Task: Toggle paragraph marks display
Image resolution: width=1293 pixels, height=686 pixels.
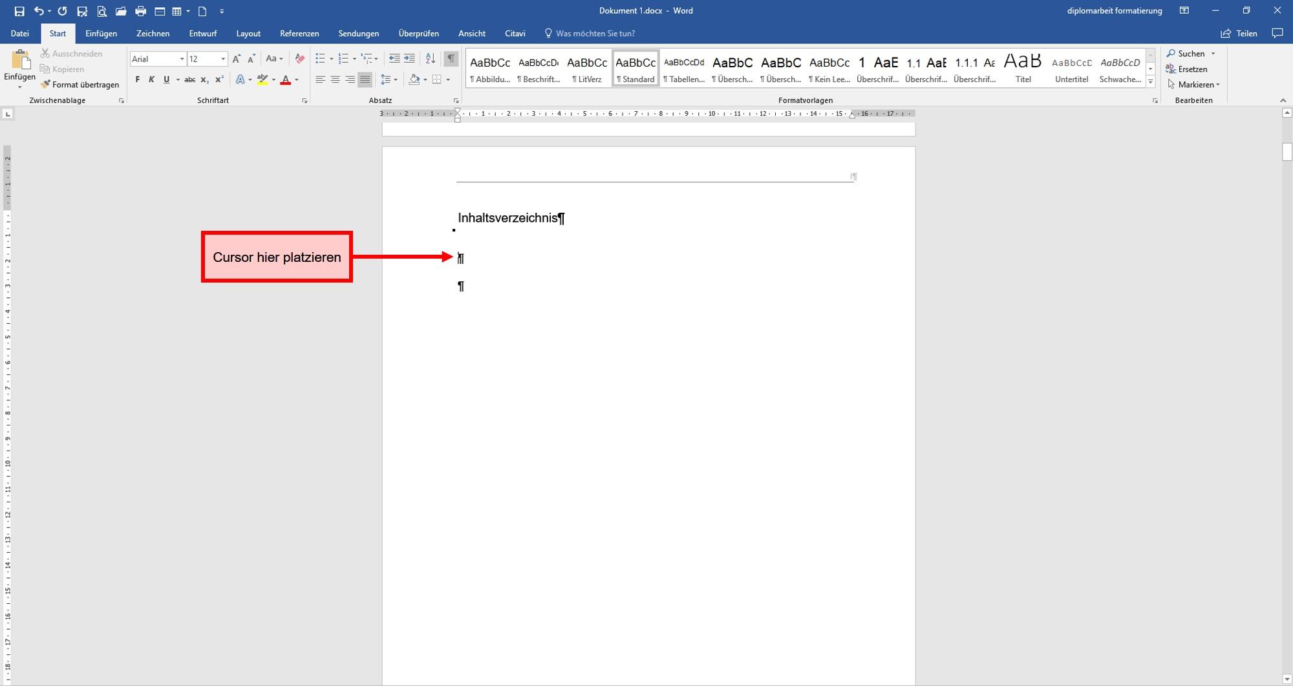Action: pyautogui.click(x=451, y=59)
